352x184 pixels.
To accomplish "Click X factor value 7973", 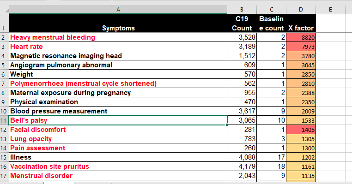I will 301,47.
